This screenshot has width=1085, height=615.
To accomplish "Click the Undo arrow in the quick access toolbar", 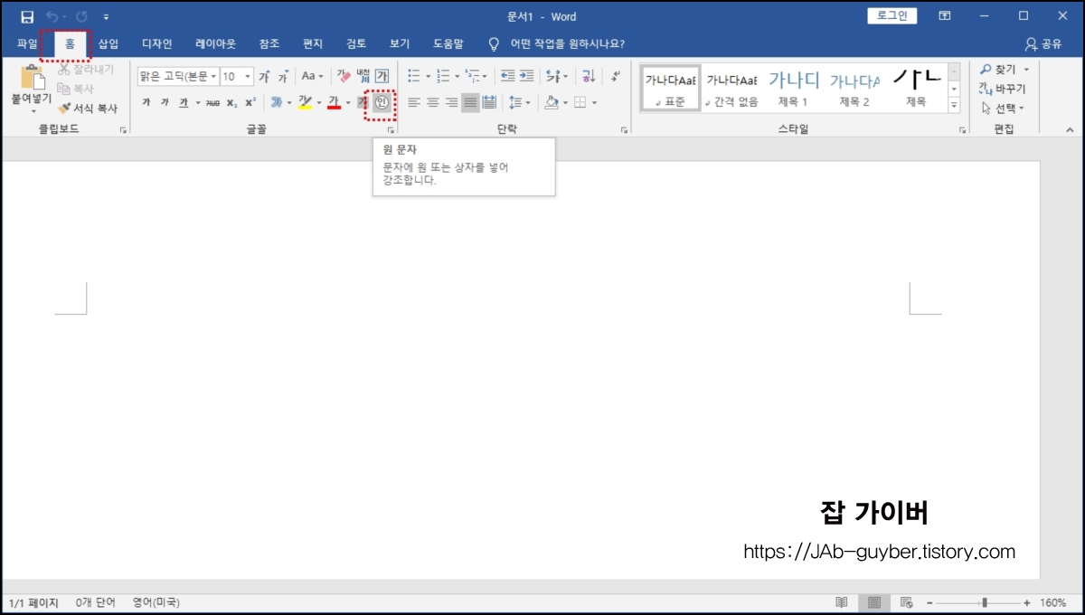I will click(x=53, y=17).
